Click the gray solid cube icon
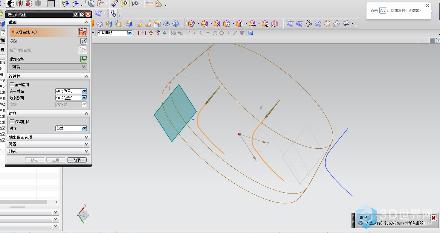 click(38, 4)
